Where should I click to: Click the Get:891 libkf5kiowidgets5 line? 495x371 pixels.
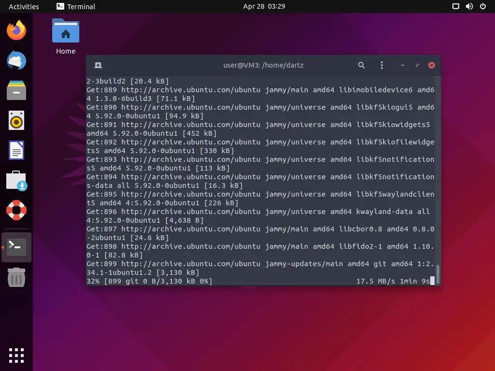point(258,128)
